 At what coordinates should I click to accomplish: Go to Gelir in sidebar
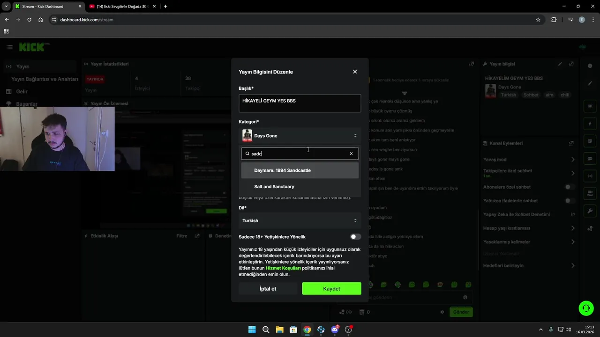(22, 92)
